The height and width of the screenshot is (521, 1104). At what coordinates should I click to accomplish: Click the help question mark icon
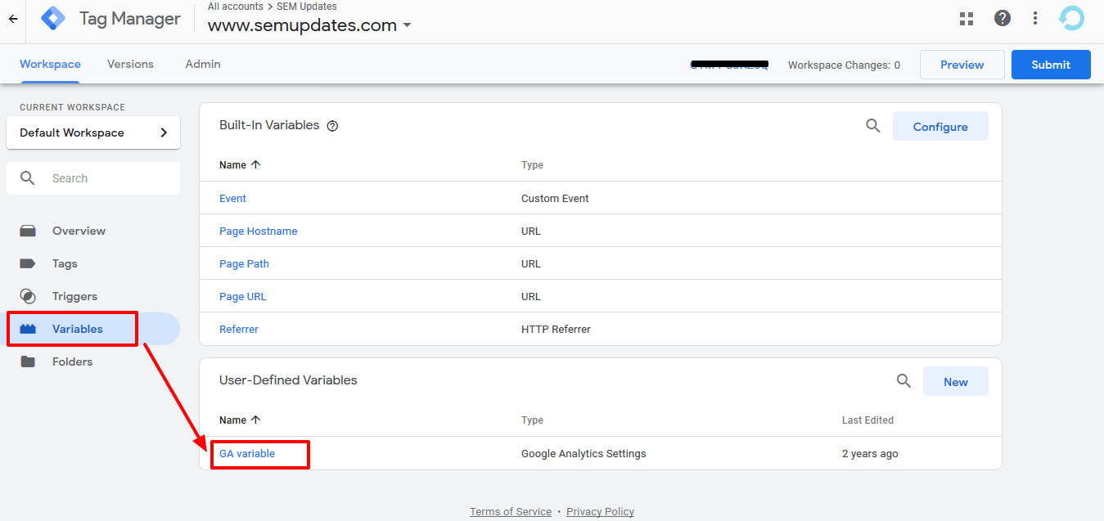[x=1002, y=17]
